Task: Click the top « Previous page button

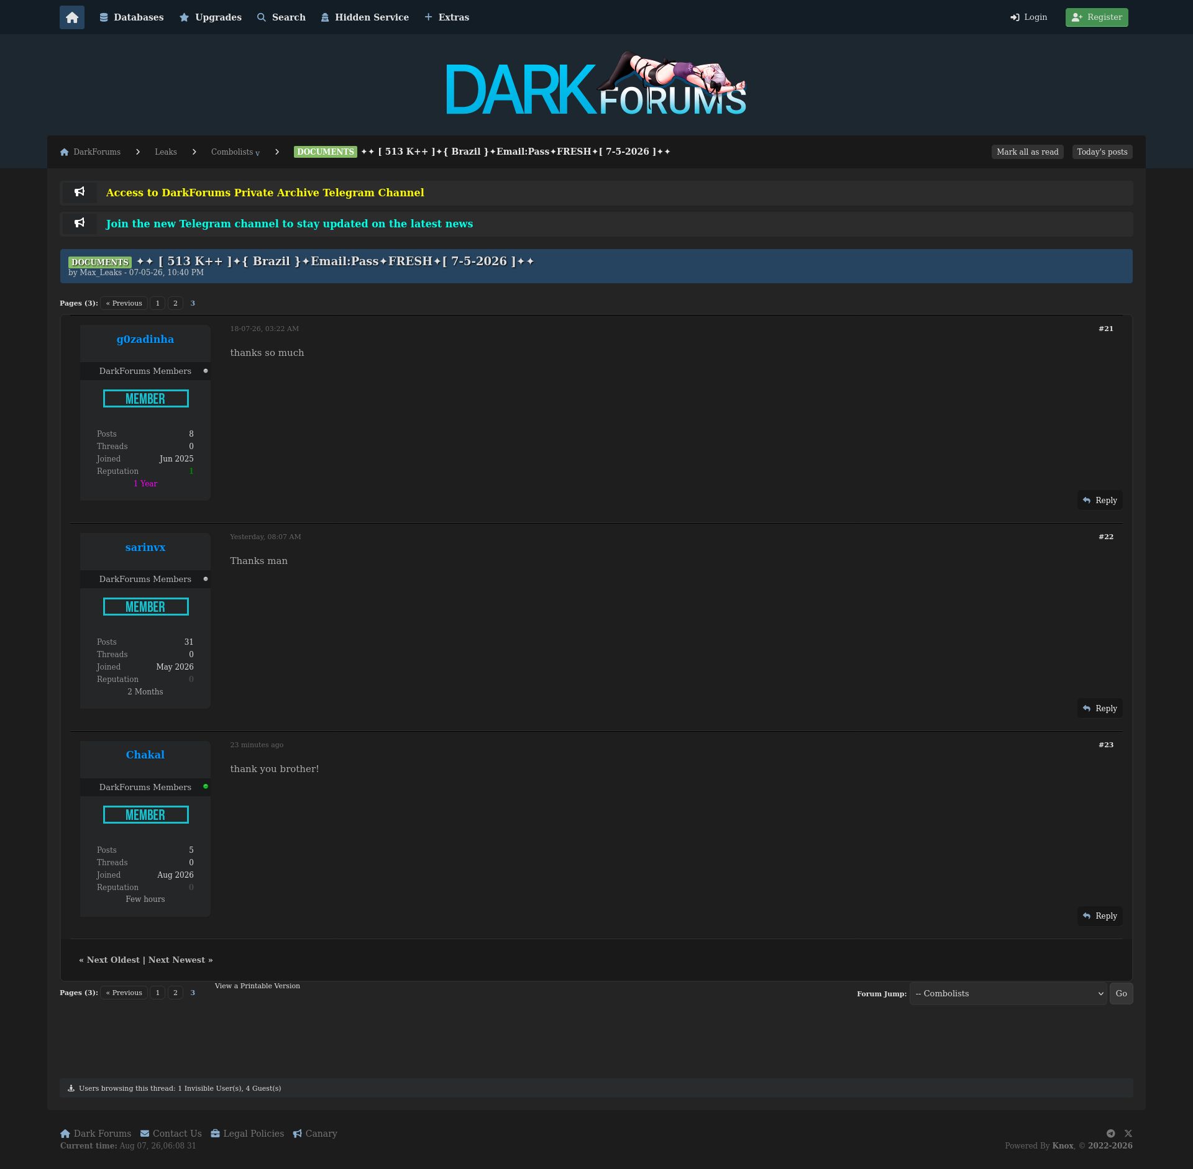Action: coord(124,303)
